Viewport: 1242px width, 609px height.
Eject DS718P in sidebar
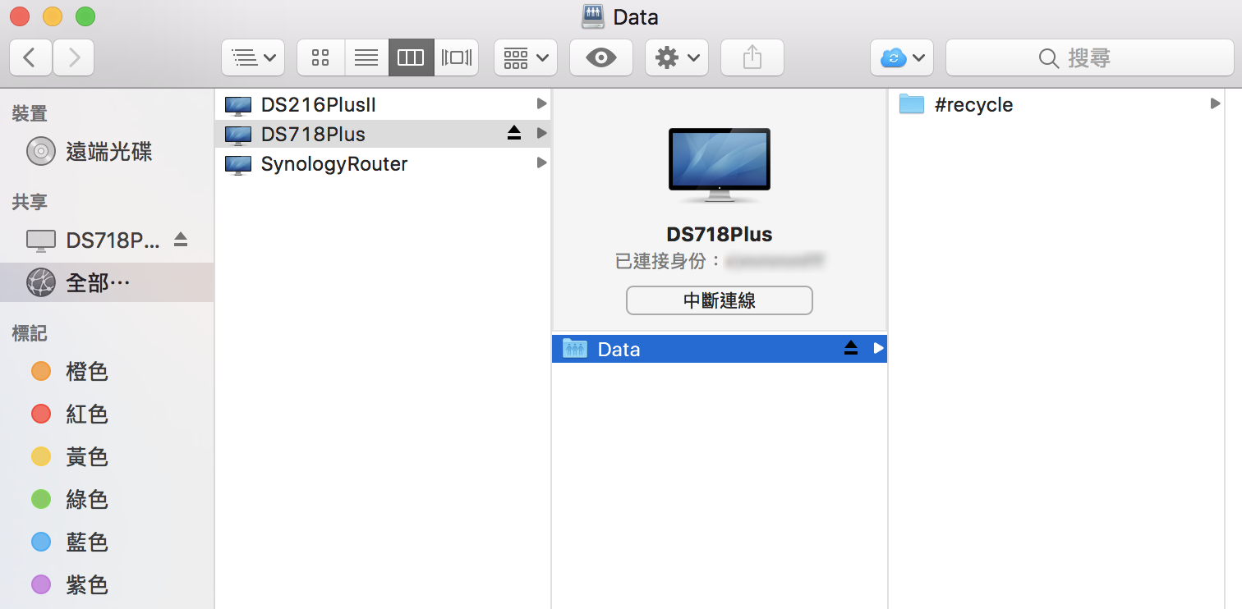point(181,240)
